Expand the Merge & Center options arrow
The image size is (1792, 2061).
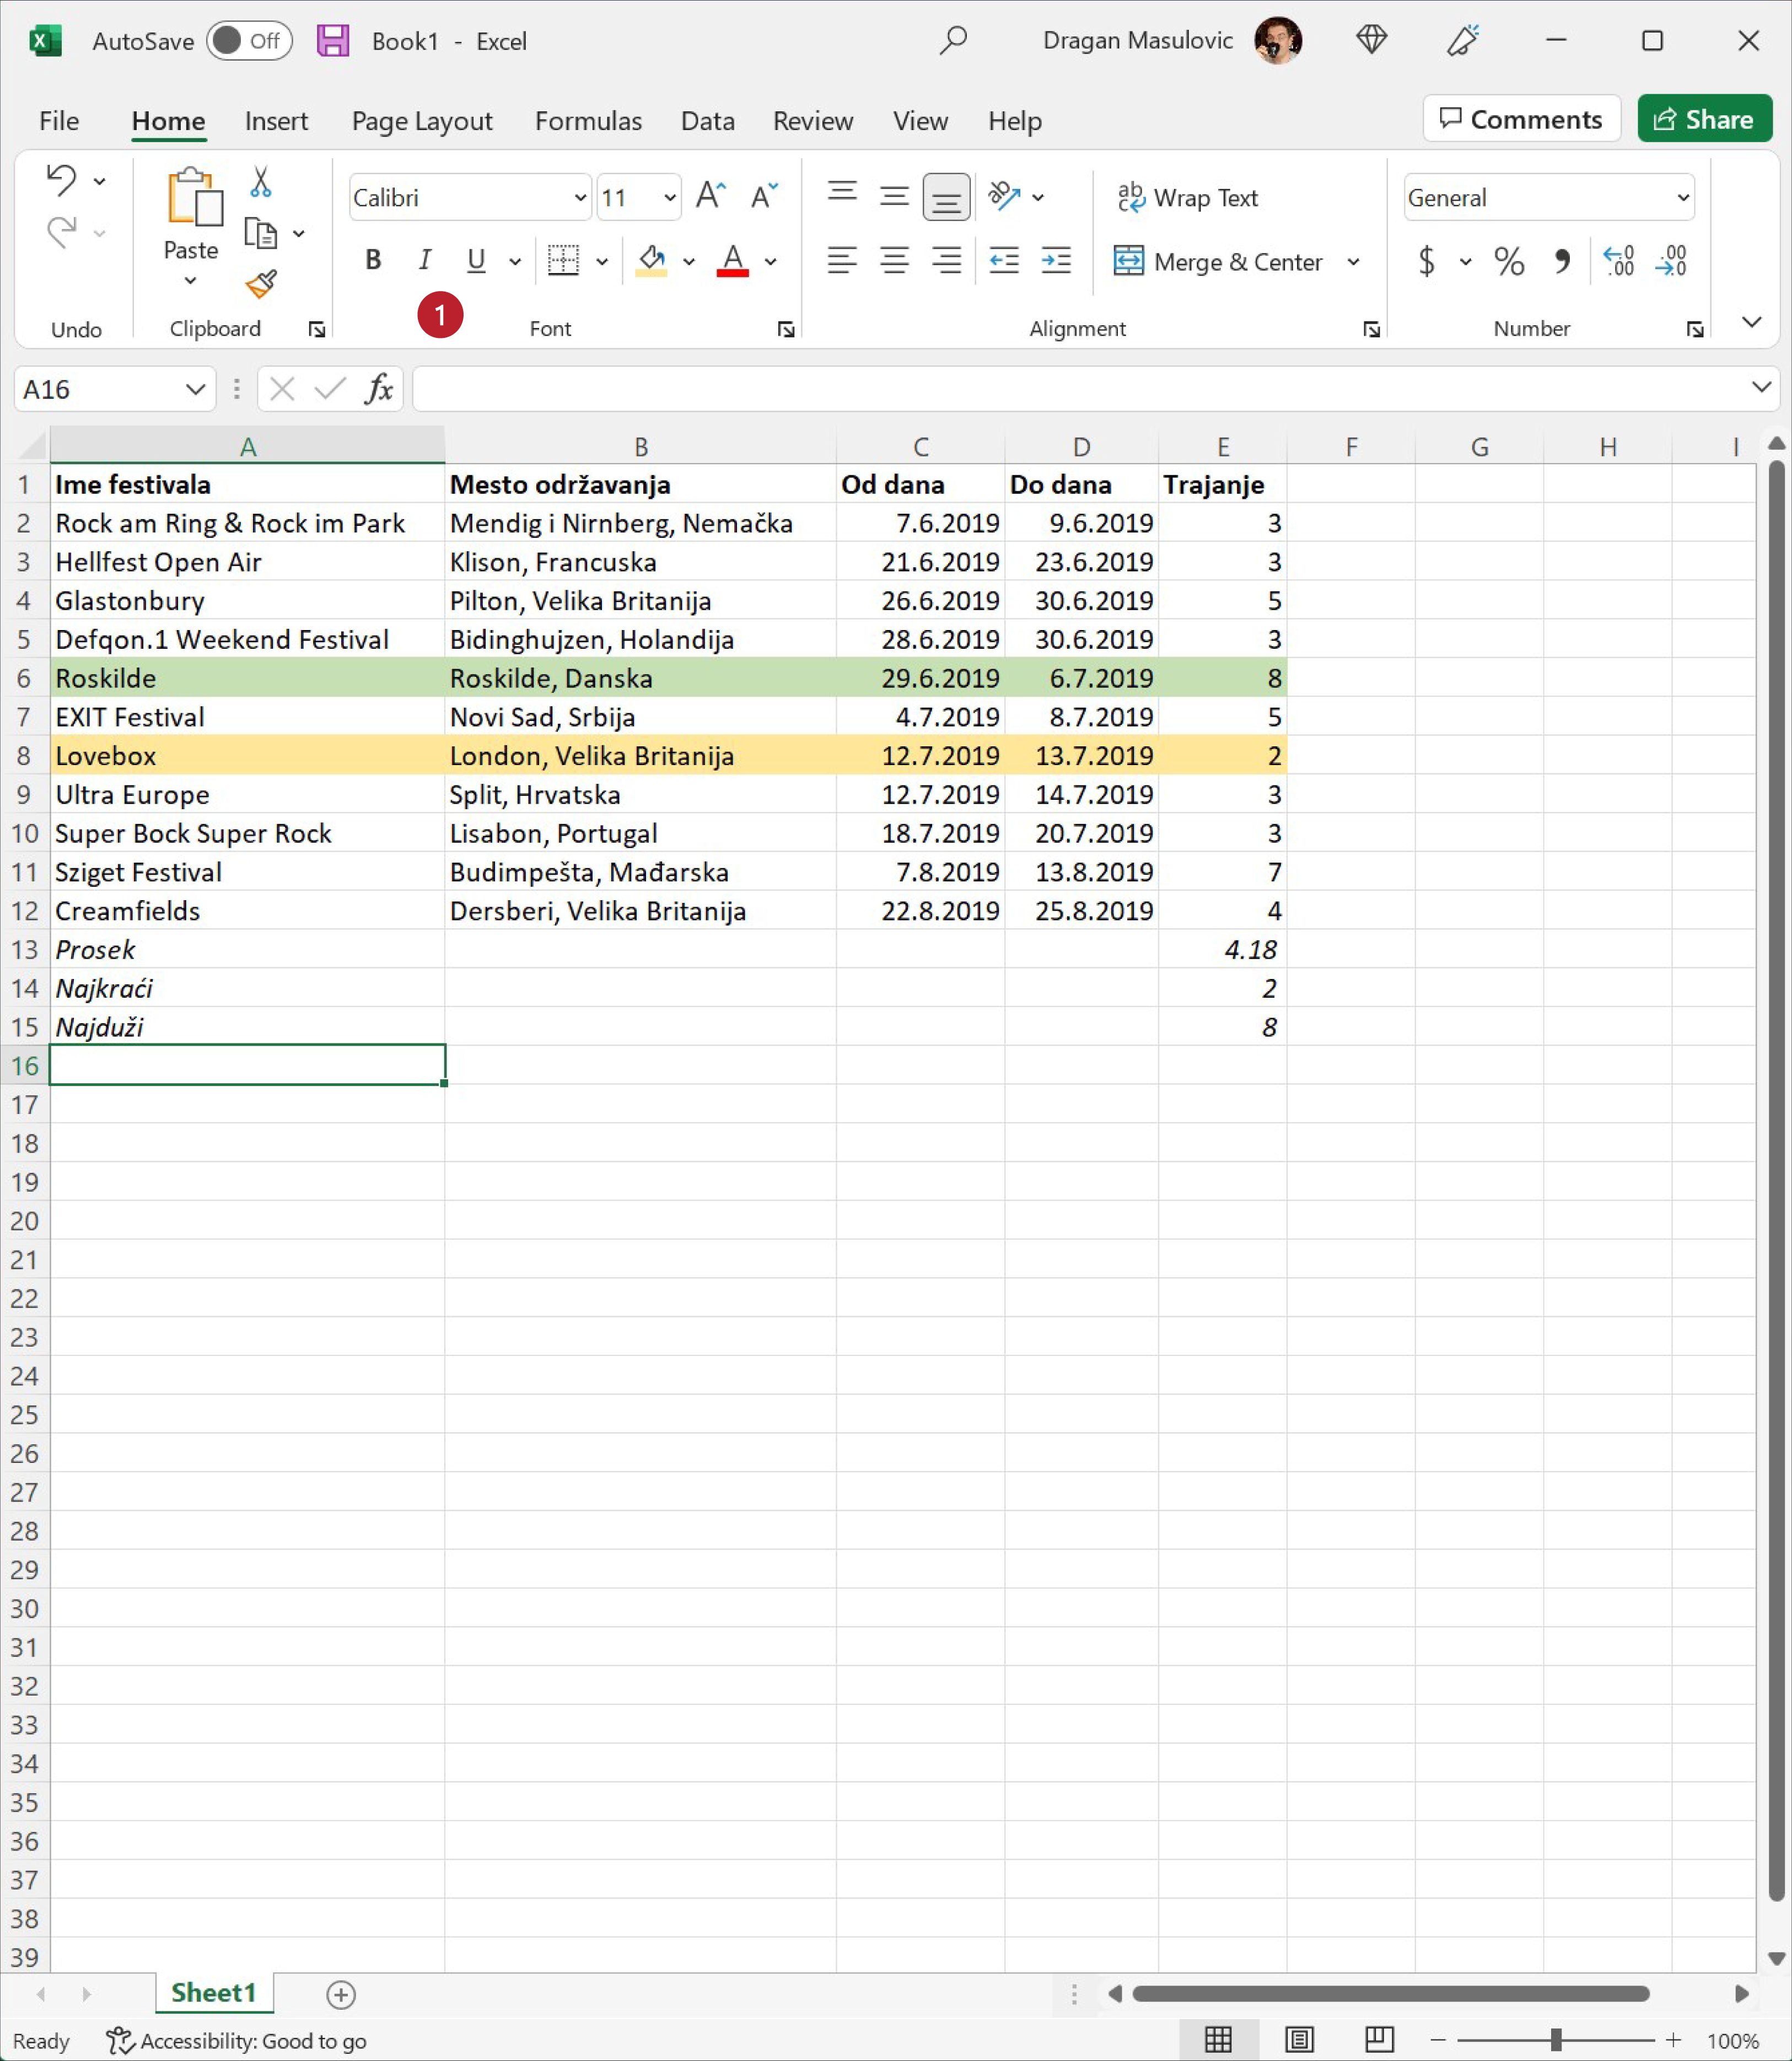[1353, 261]
